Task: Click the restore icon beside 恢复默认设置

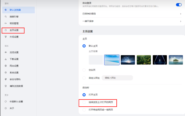Action: pos(6,101)
